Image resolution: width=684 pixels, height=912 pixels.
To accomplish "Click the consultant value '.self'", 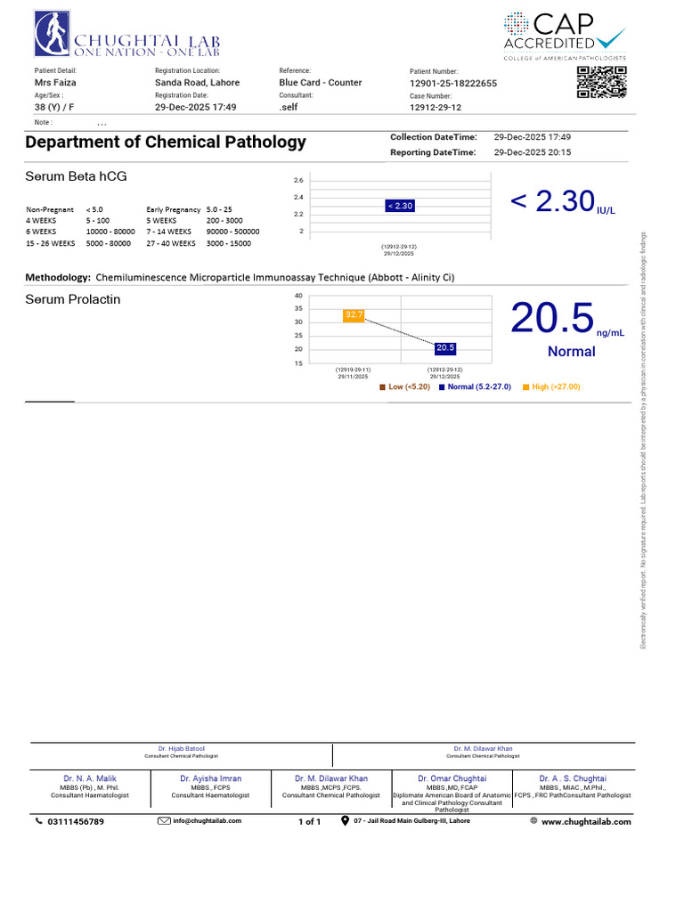I will coord(289,107).
